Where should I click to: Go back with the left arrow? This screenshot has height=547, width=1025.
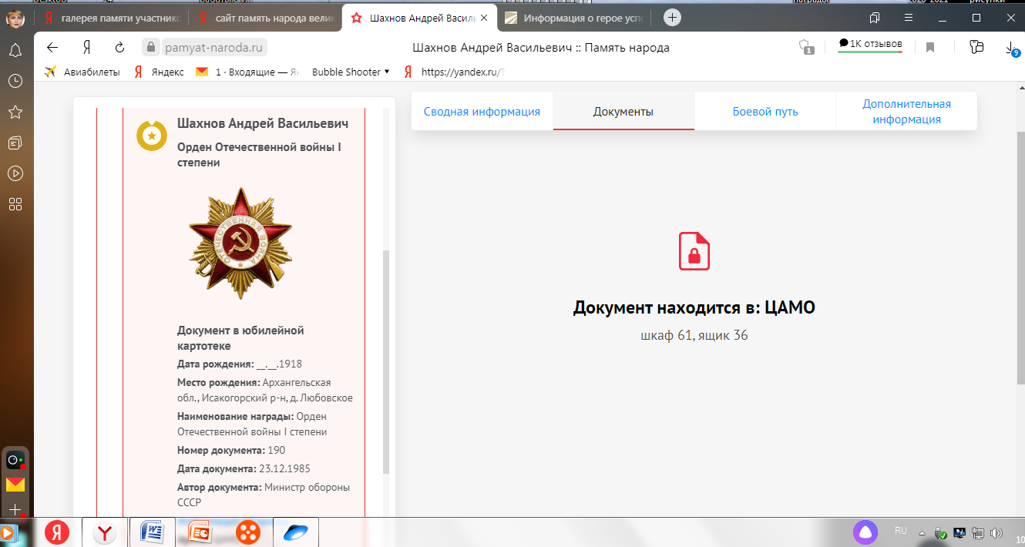click(52, 48)
